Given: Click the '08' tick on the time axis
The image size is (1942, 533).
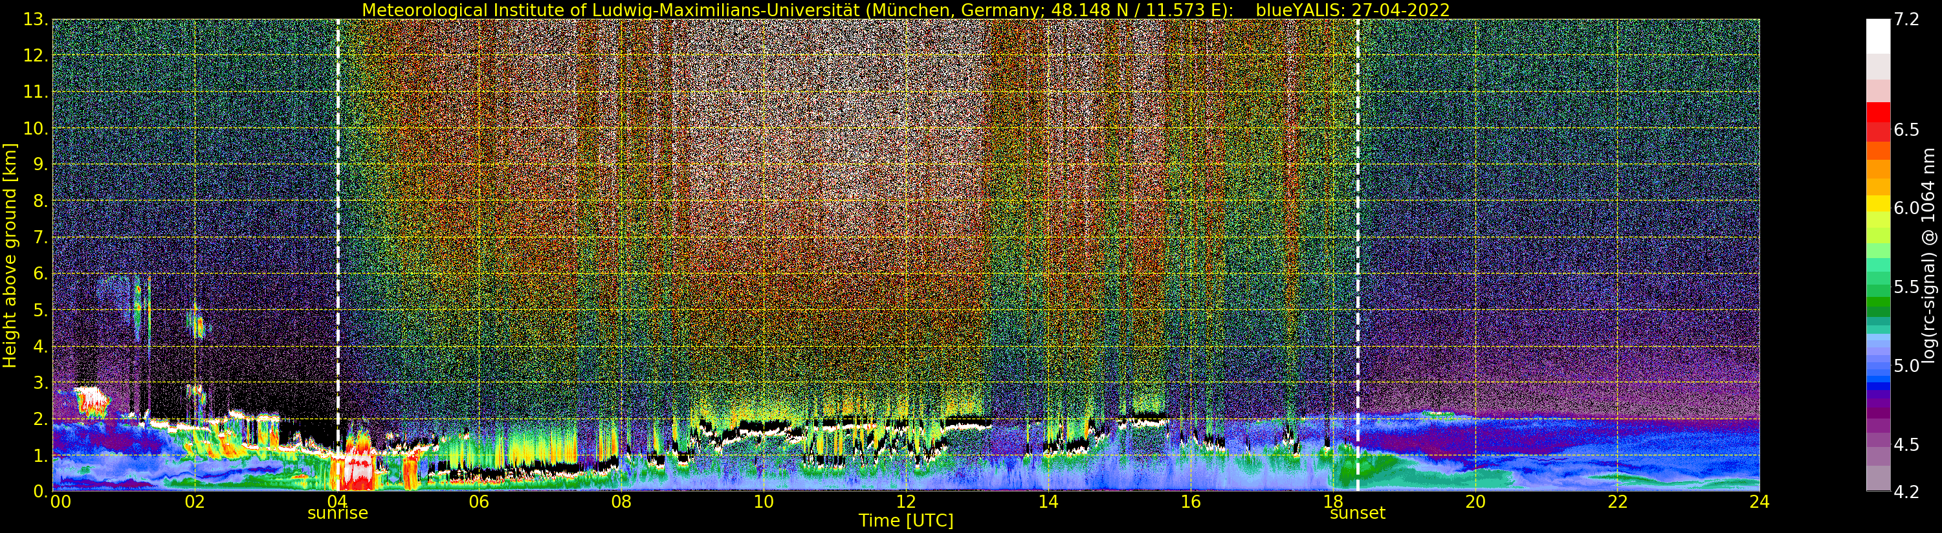Looking at the screenshot, I should click(x=621, y=501).
